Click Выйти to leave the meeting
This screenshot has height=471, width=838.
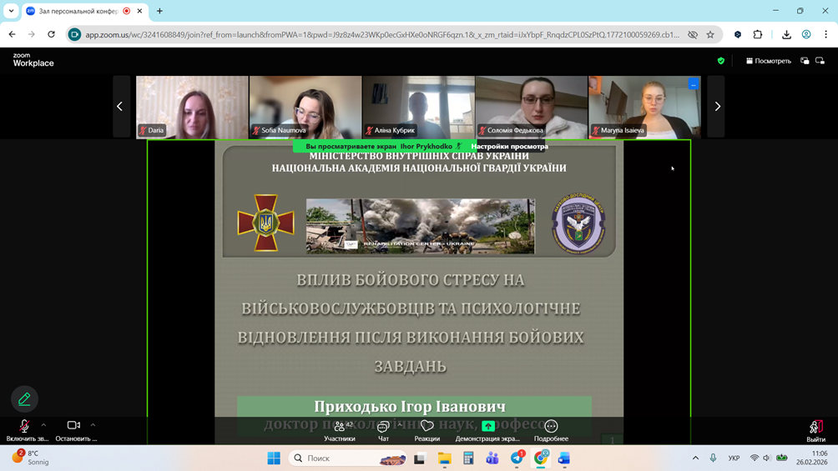[x=815, y=430]
